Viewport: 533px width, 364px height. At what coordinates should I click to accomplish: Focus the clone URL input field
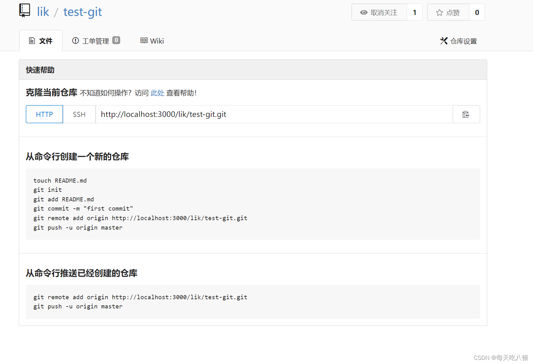point(274,114)
